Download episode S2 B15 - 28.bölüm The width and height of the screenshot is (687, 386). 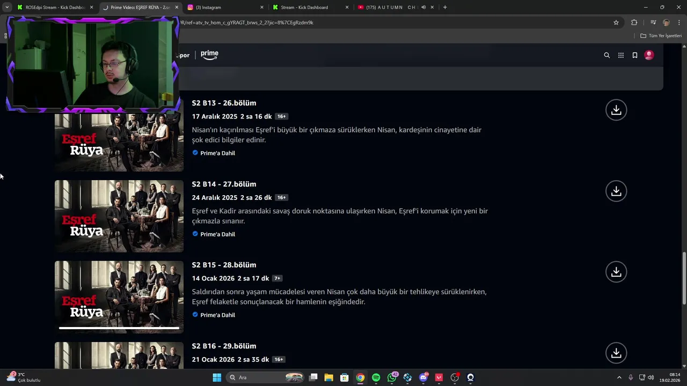[616, 272]
